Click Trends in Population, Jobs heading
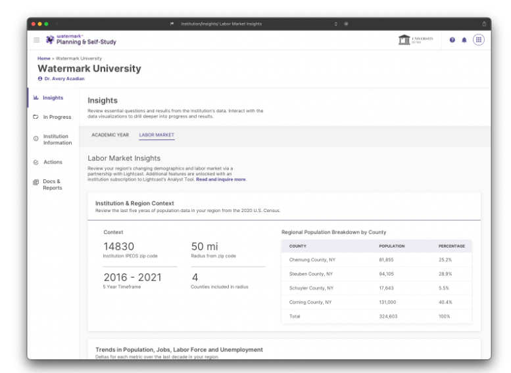Image resolution: width=511 pixels, height=373 pixels. click(179, 349)
